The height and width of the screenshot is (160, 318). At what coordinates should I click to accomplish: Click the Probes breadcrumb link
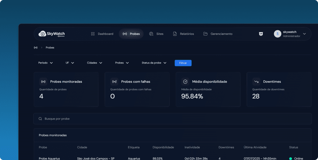click(50, 48)
